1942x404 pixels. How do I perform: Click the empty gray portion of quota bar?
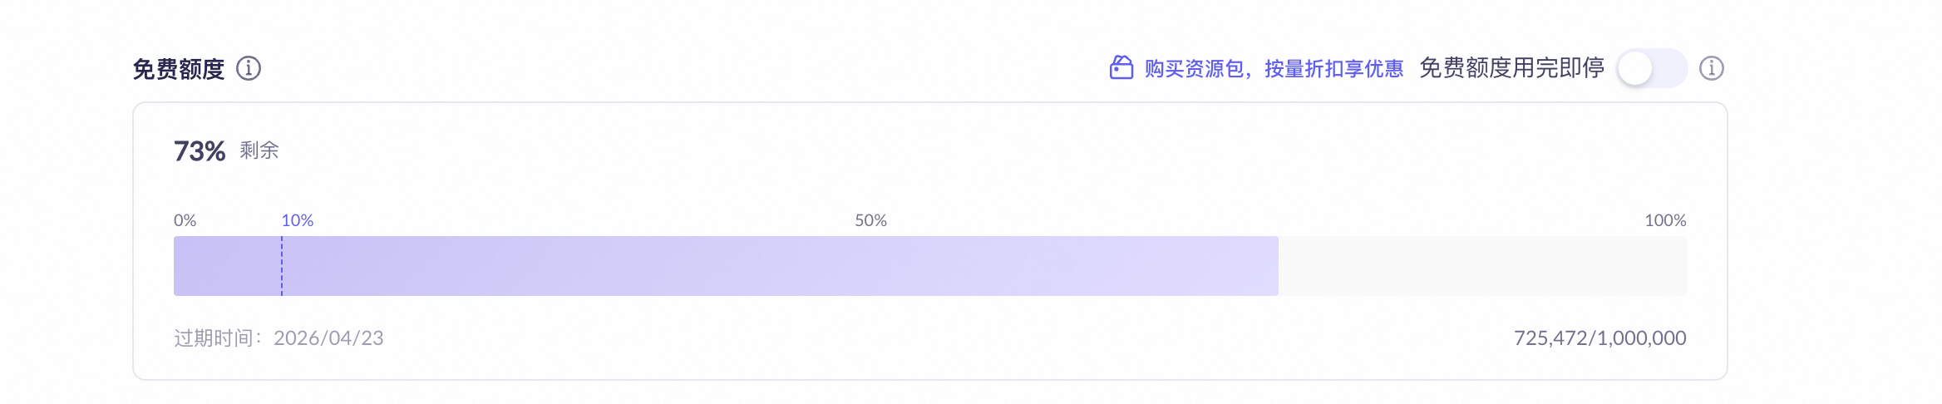click(1481, 266)
